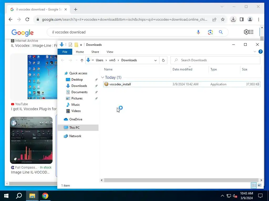Image resolution: width=269 pixels, height=201 pixels.
Task: Open Music folder in navigation pane
Action: tap(75, 105)
